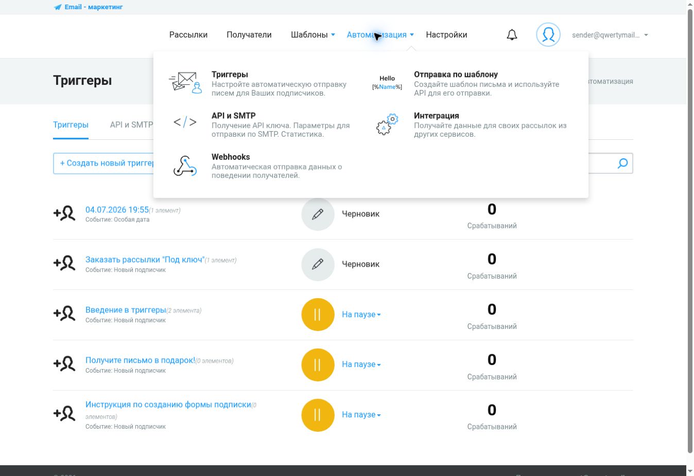Open Получите письмо в подарок! trigger
The width and height of the screenshot is (694, 476).
(141, 360)
